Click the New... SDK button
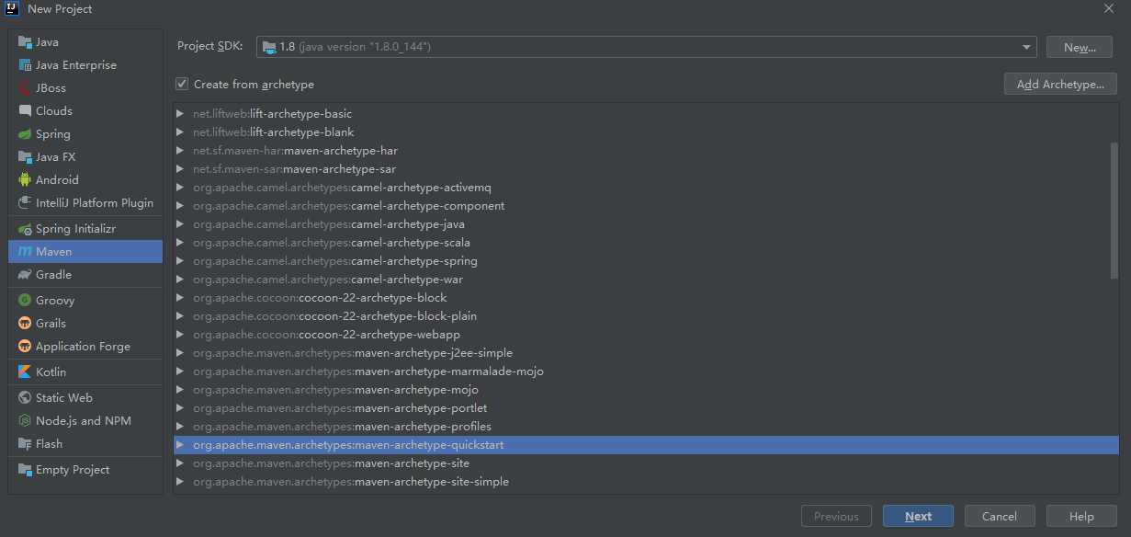This screenshot has width=1131, height=537. pyautogui.click(x=1080, y=47)
